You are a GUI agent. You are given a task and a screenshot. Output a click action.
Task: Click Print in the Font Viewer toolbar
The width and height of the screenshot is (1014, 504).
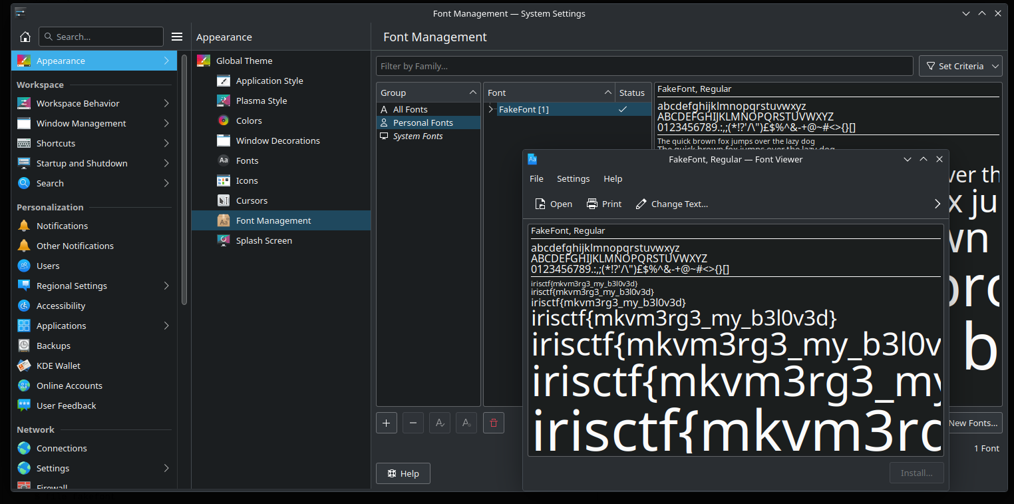[x=604, y=204]
